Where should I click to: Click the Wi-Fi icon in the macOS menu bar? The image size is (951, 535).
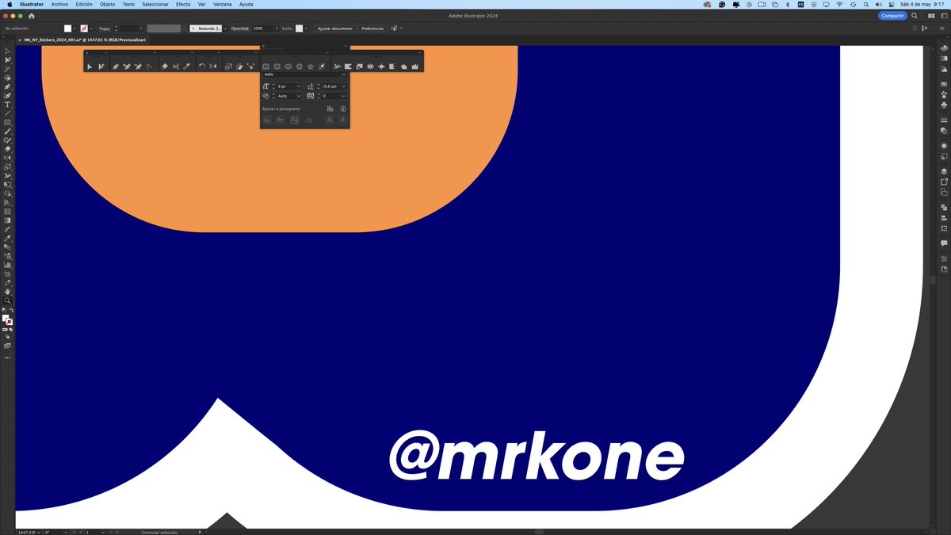click(839, 4)
